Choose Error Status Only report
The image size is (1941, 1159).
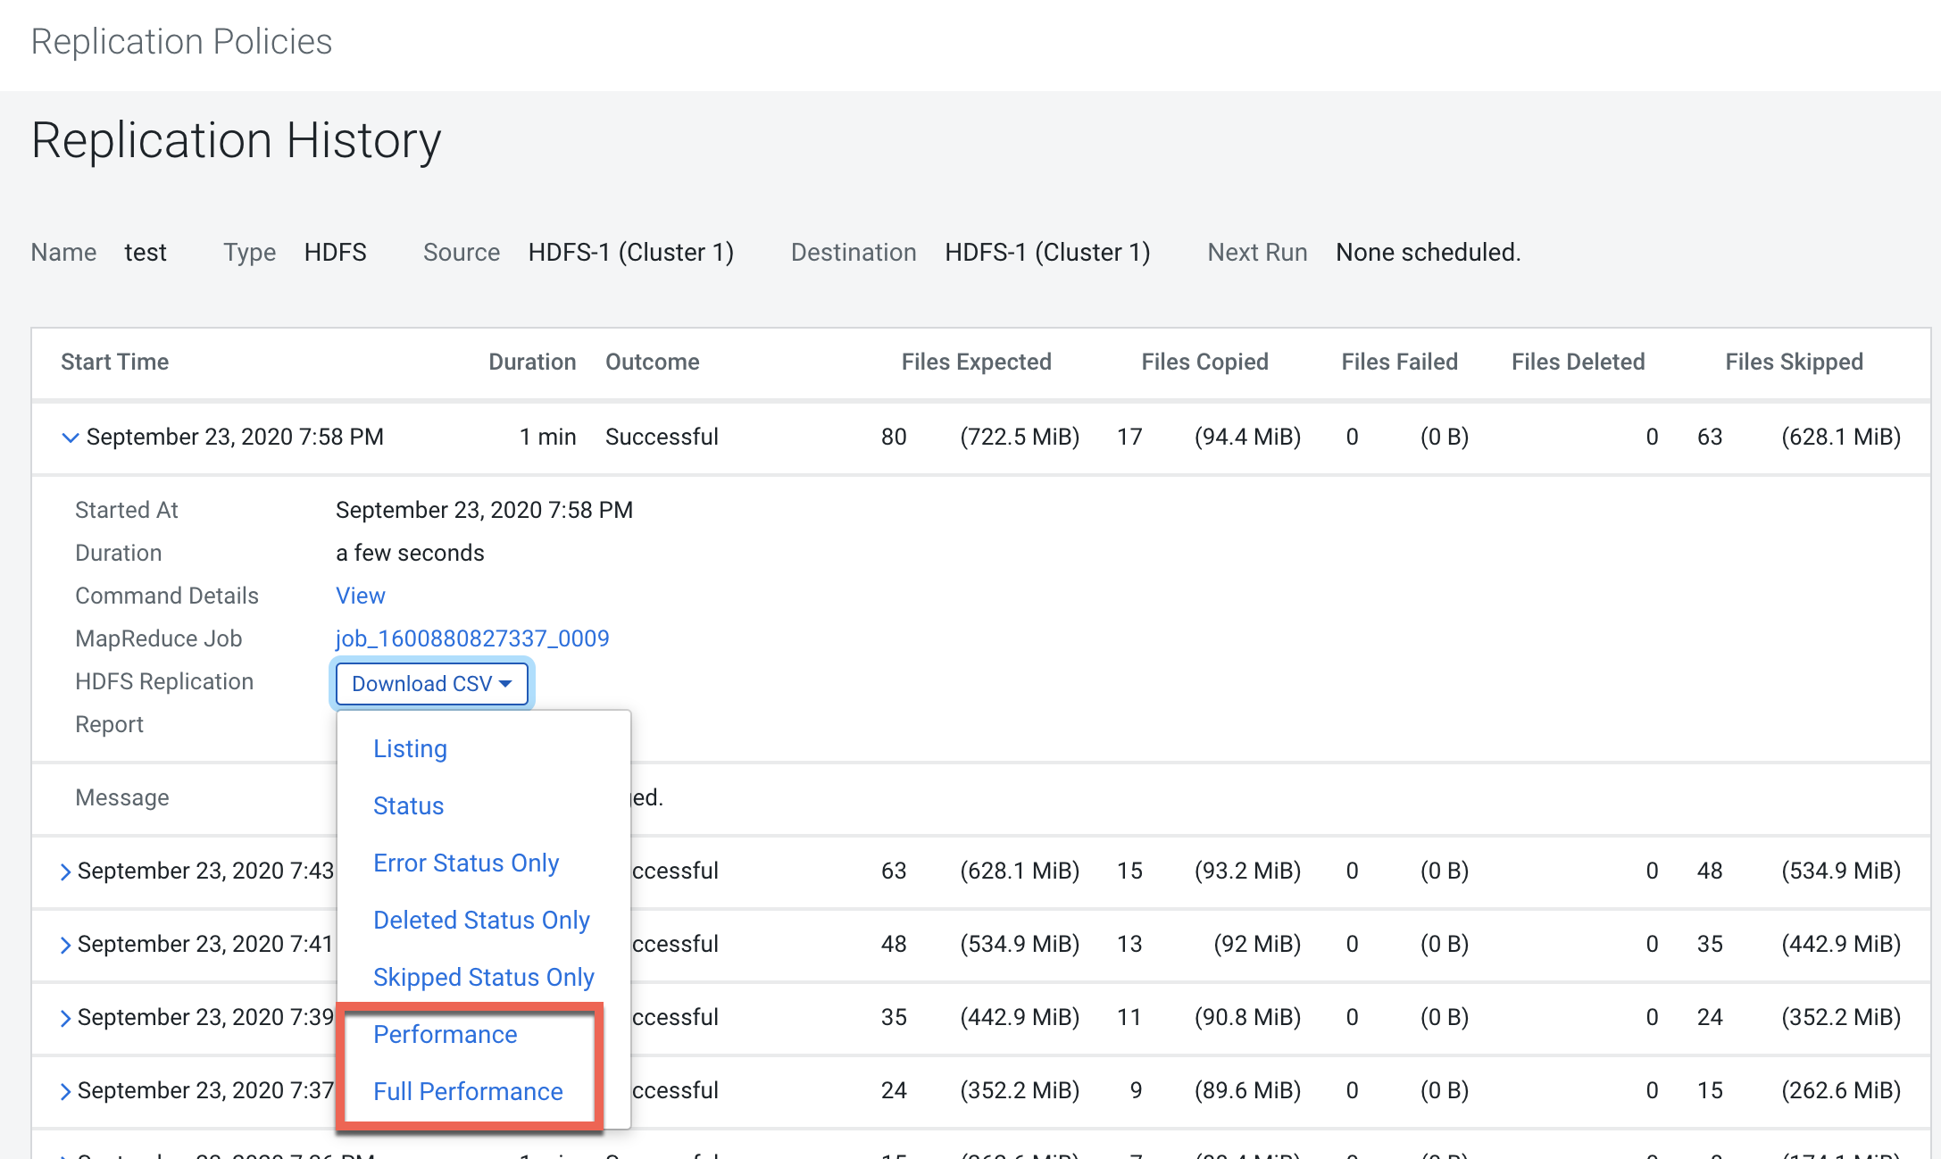(466, 863)
